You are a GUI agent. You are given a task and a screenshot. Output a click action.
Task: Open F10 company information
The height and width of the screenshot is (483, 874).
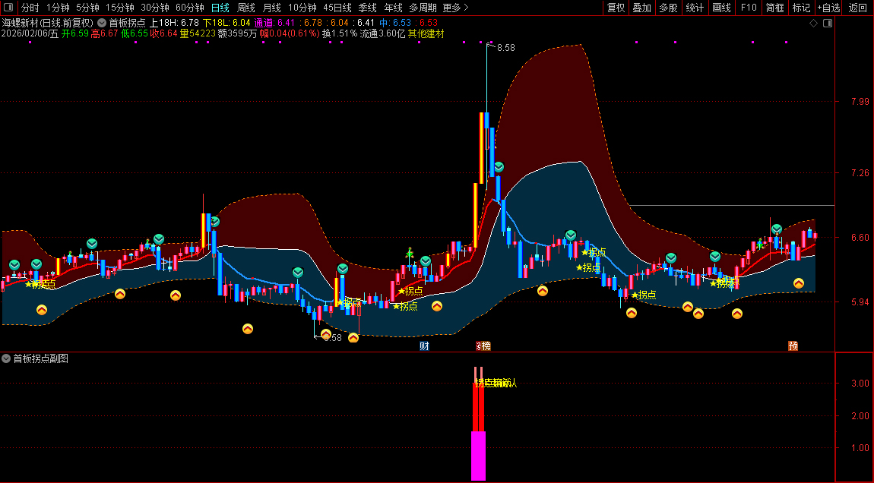pos(749,8)
